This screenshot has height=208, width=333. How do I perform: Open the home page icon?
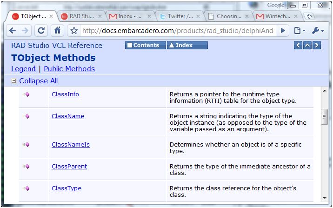point(57,31)
